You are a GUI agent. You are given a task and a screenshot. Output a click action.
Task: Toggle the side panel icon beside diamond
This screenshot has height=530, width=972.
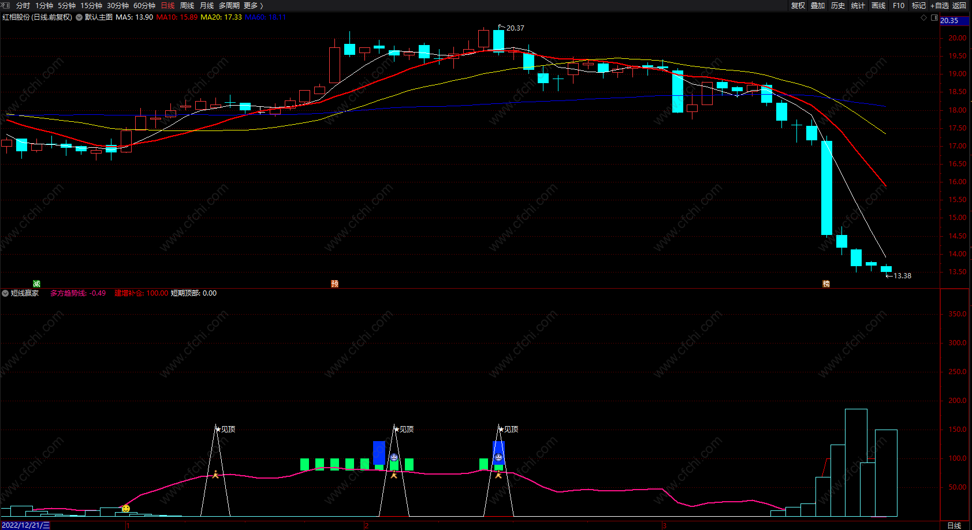click(x=934, y=18)
